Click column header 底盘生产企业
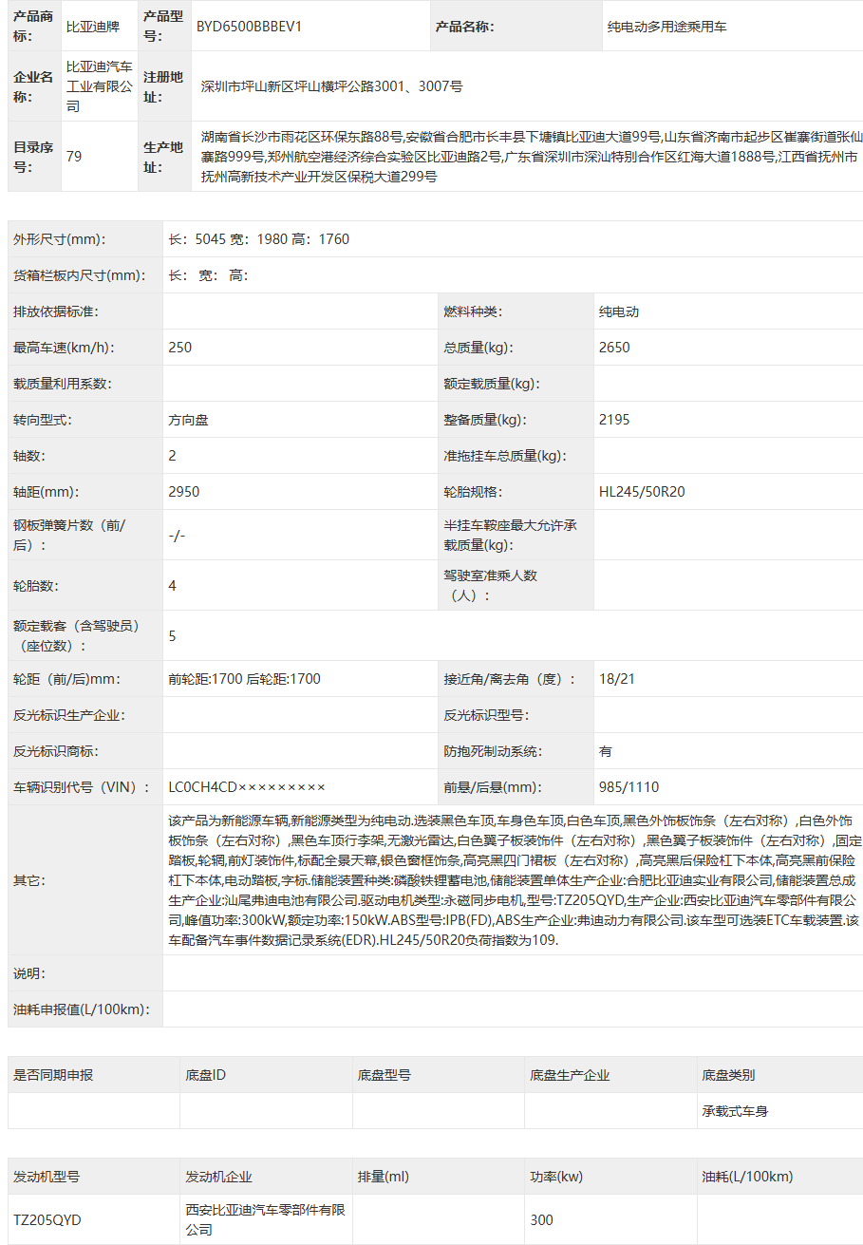Viewport: 863px width, 1245px height. point(570,1075)
